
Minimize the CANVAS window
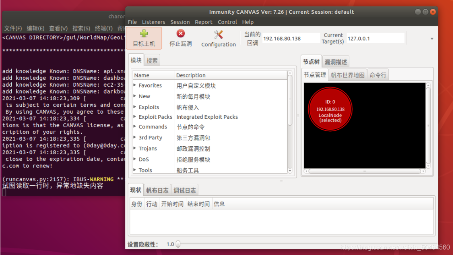[x=418, y=12]
